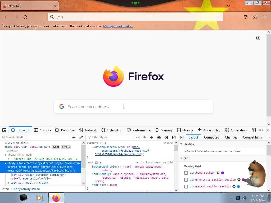Viewport: 271px width, 203px height.
Task: Focus the Search or enter address box
Action: coord(133,107)
